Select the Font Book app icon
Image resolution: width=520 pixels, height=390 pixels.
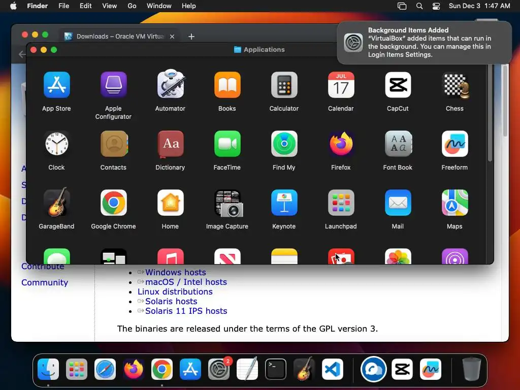coord(398,144)
